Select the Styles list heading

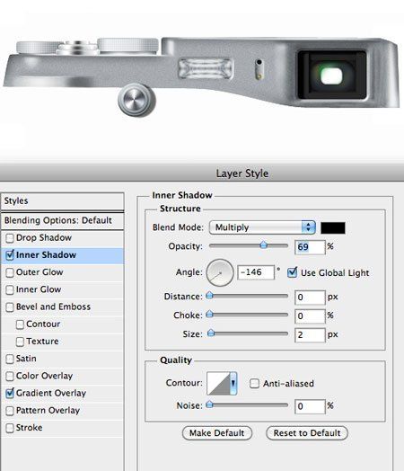(62, 201)
